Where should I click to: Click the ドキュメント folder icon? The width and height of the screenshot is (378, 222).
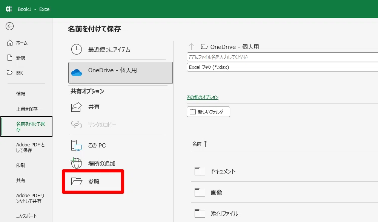(200, 171)
